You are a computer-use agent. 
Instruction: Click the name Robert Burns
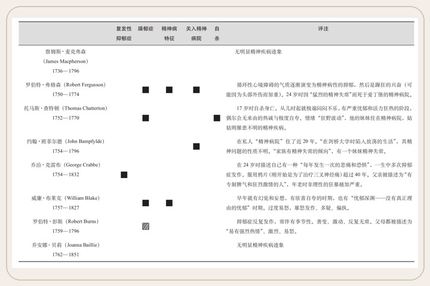point(82,222)
